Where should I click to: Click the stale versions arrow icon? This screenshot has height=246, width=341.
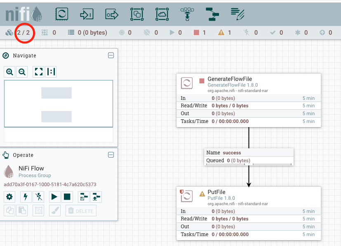click(322, 33)
